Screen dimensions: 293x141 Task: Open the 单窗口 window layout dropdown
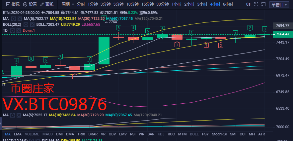(279, 5)
